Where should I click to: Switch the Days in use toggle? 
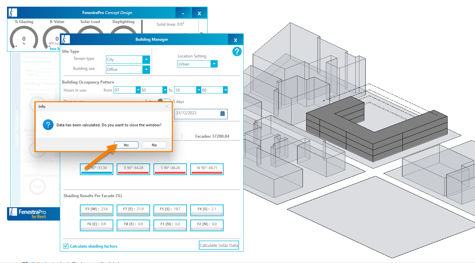(x=164, y=101)
